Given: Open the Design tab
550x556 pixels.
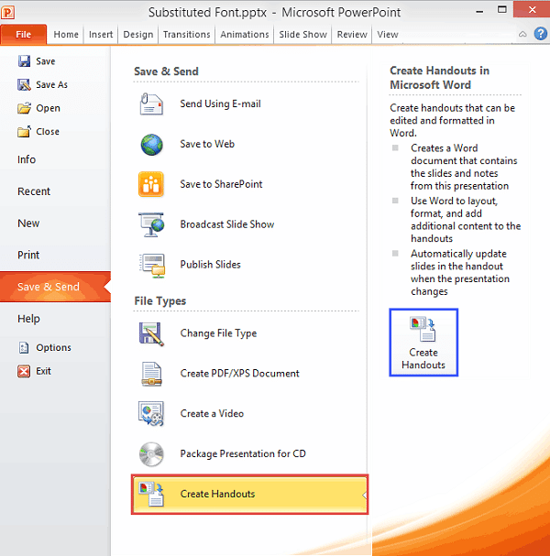Looking at the screenshot, I should pos(138,35).
